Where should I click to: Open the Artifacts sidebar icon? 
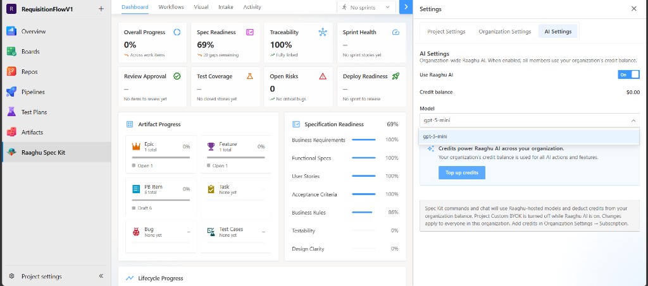click(x=11, y=133)
